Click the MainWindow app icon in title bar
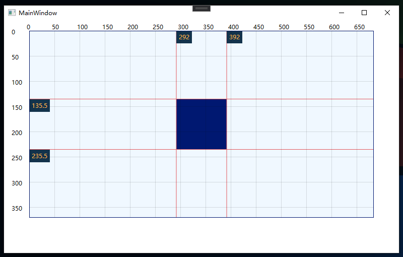 click(12, 13)
